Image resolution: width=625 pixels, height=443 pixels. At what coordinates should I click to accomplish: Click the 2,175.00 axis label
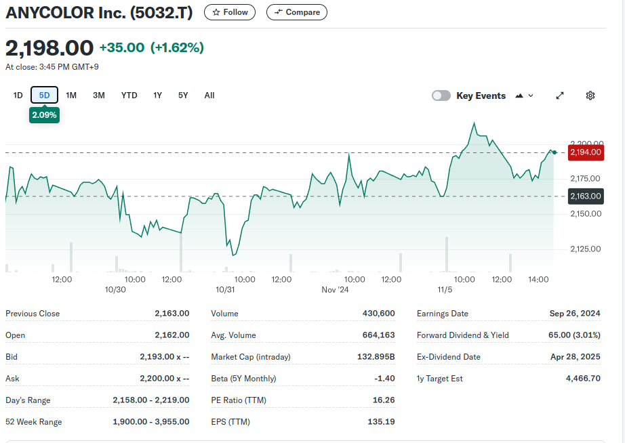click(x=585, y=178)
